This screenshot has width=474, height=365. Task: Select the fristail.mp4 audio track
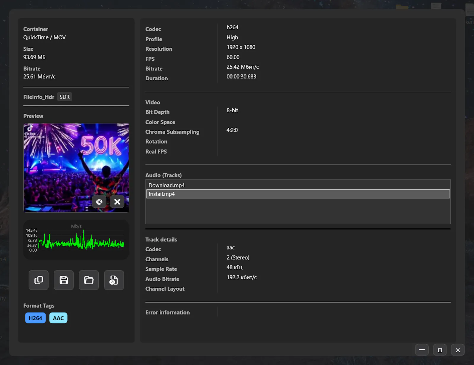pos(298,194)
